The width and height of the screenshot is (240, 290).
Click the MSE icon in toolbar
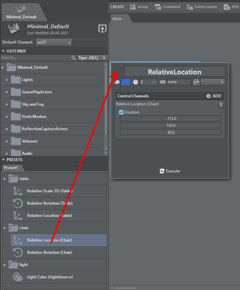point(227,7)
